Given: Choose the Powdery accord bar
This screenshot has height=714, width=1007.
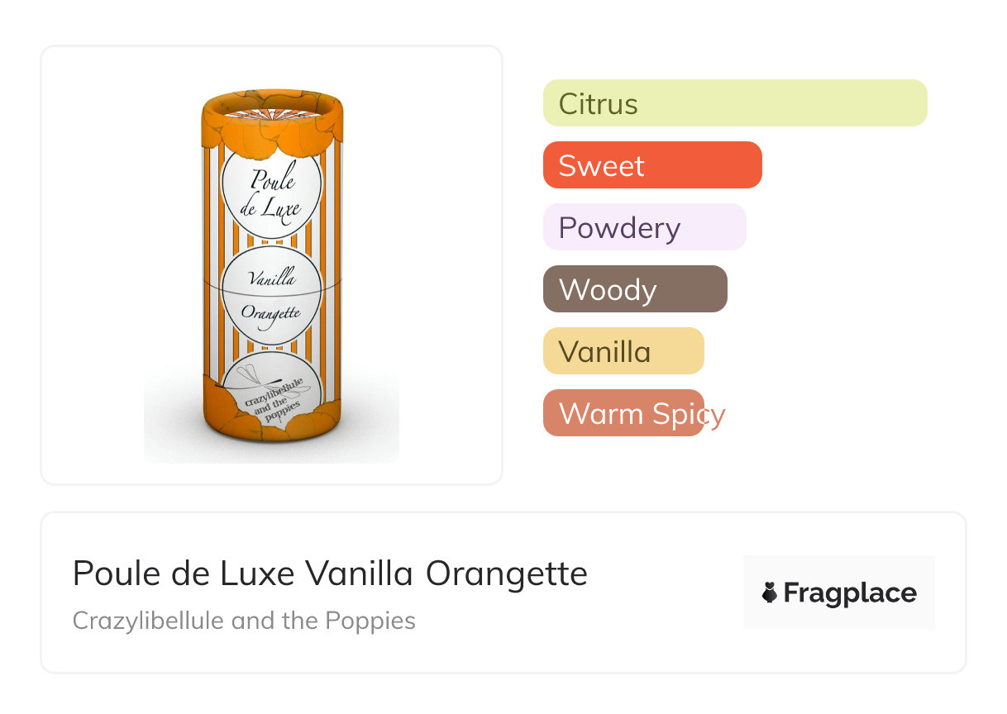Looking at the screenshot, I should pos(644,227).
